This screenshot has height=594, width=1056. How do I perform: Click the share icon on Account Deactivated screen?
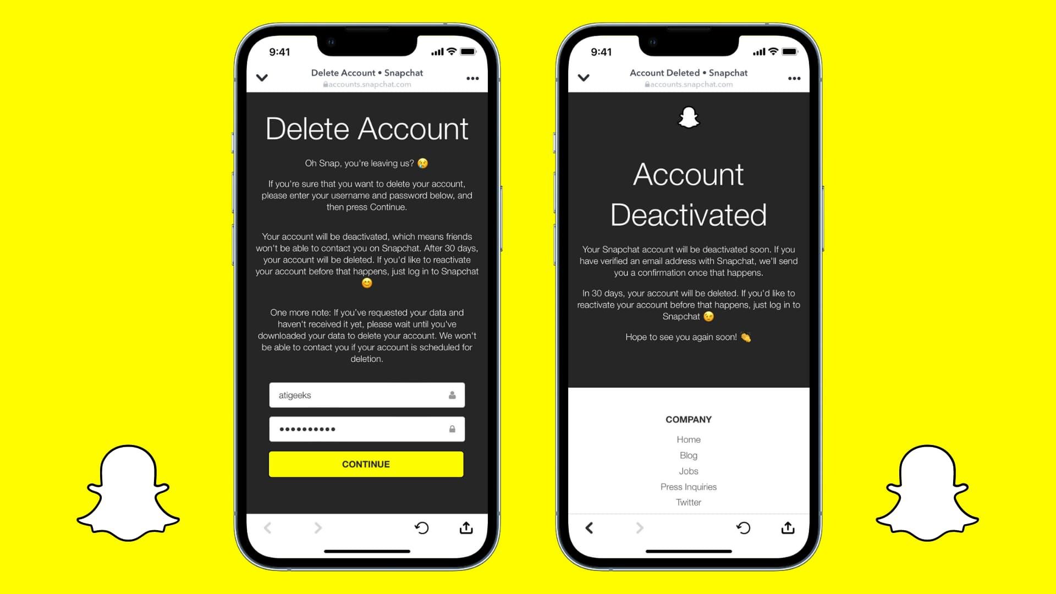click(x=789, y=528)
